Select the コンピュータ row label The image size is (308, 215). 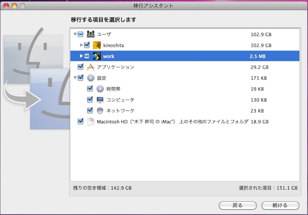(x=120, y=100)
